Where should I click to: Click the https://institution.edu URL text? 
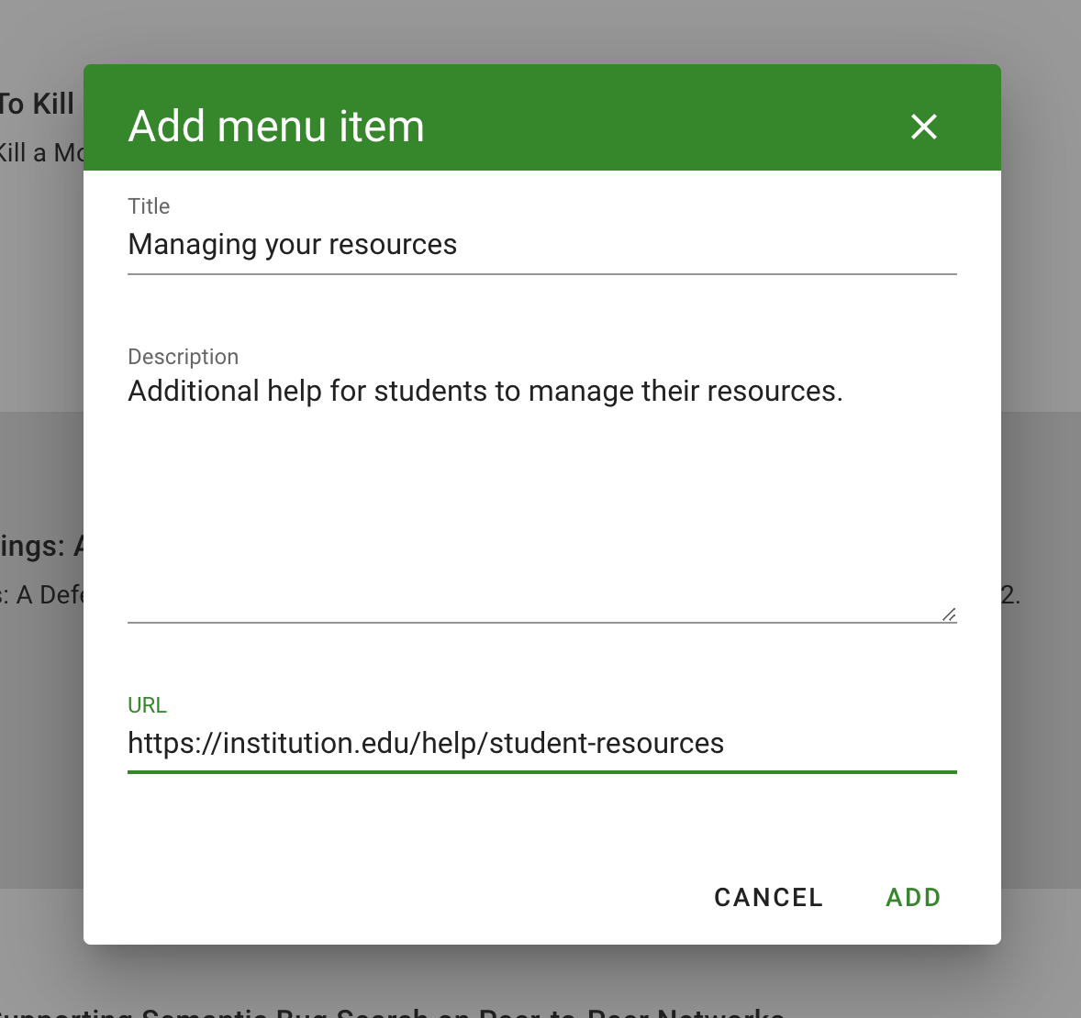tap(426, 744)
